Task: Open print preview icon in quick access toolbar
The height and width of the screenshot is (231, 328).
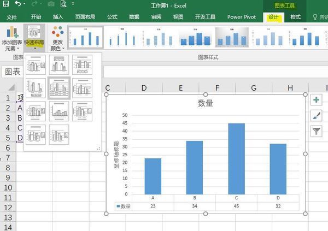Action: coord(63,4)
